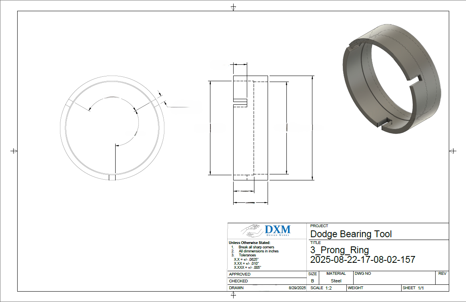
Task: Click the Dodge Bearing Tool project name
Action: pos(351,234)
